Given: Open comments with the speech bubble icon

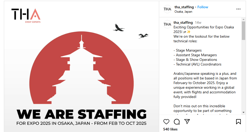Looking at the screenshot, I should click(177, 122).
